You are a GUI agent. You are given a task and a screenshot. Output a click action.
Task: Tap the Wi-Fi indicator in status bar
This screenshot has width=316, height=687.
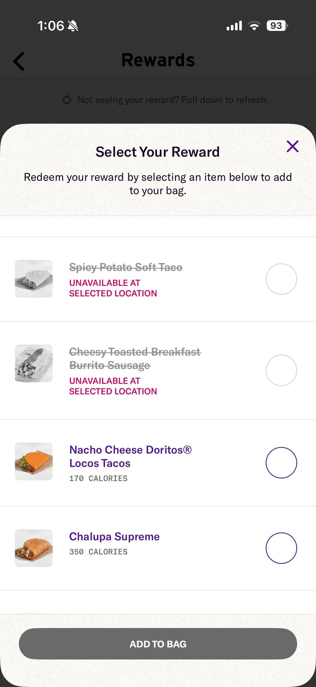[x=254, y=26]
